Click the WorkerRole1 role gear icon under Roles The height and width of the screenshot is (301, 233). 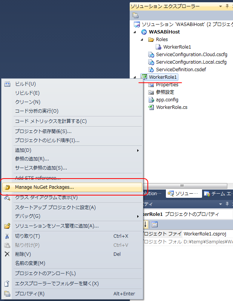(x=158, y=47)
